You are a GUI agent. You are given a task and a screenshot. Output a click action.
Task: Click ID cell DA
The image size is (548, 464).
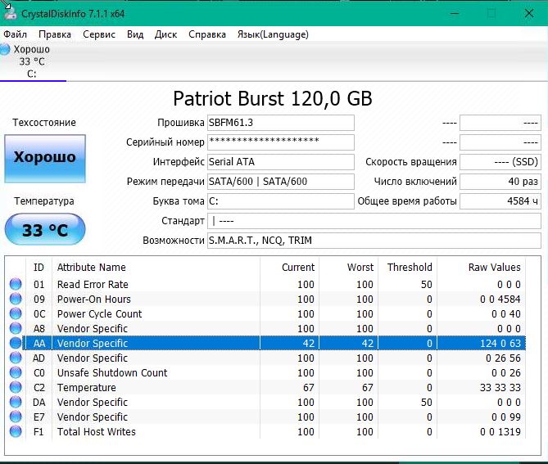click(38, 402)
